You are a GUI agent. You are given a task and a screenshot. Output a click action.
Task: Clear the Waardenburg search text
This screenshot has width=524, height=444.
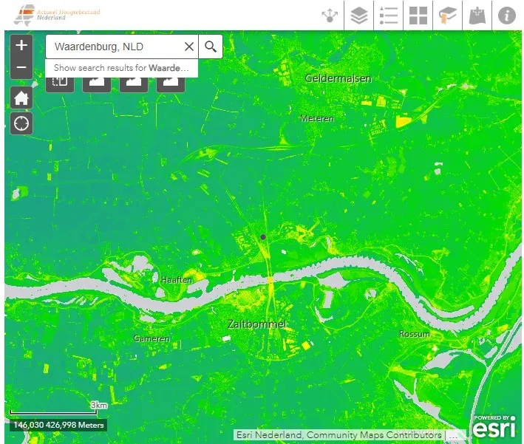coord(189,47)
